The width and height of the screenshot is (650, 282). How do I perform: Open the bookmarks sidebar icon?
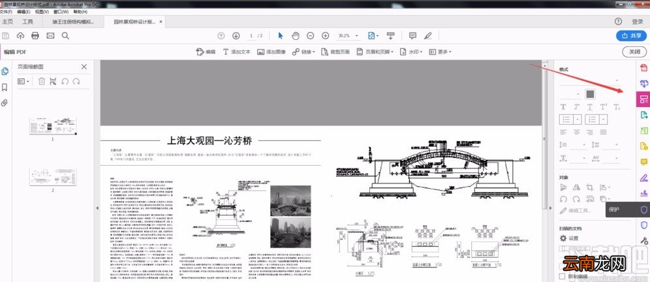point(5,87)
